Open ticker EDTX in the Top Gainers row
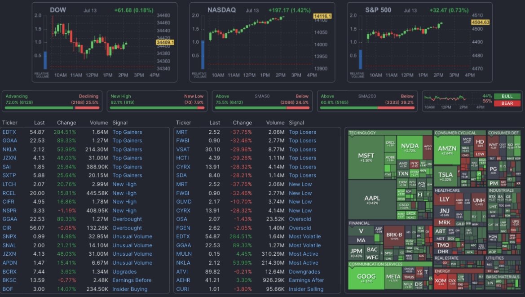The image size is (525, 297). [9, 132]
